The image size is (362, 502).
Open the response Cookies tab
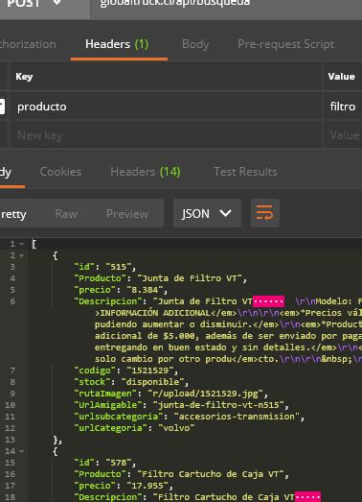[60, 172]
